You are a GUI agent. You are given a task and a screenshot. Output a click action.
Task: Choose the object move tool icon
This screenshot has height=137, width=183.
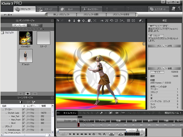tap(107, 21)
